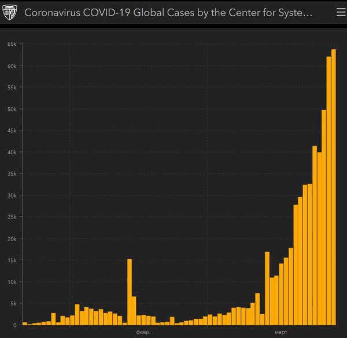Click the Johns Hopkins shield logo
Screen dimensions: 347x338
[x=10, y=13]
